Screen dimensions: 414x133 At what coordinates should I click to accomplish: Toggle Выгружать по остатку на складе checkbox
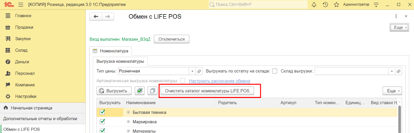coord(275,71)
